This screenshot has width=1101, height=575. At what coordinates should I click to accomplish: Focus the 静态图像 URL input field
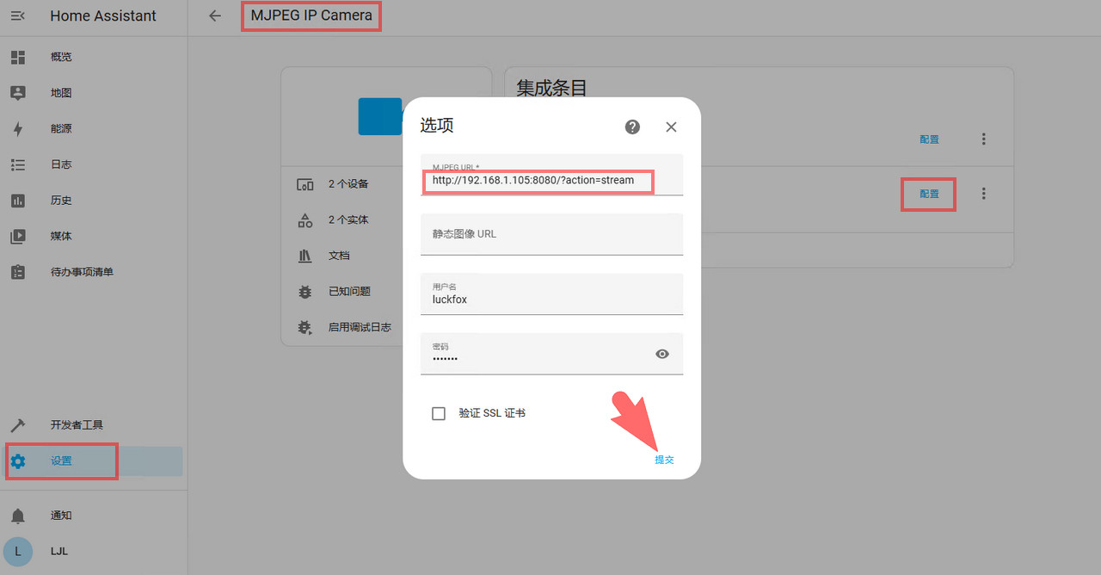[551, 234]
